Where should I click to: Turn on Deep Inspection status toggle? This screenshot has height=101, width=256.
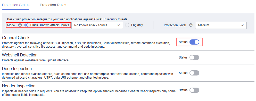194,73
